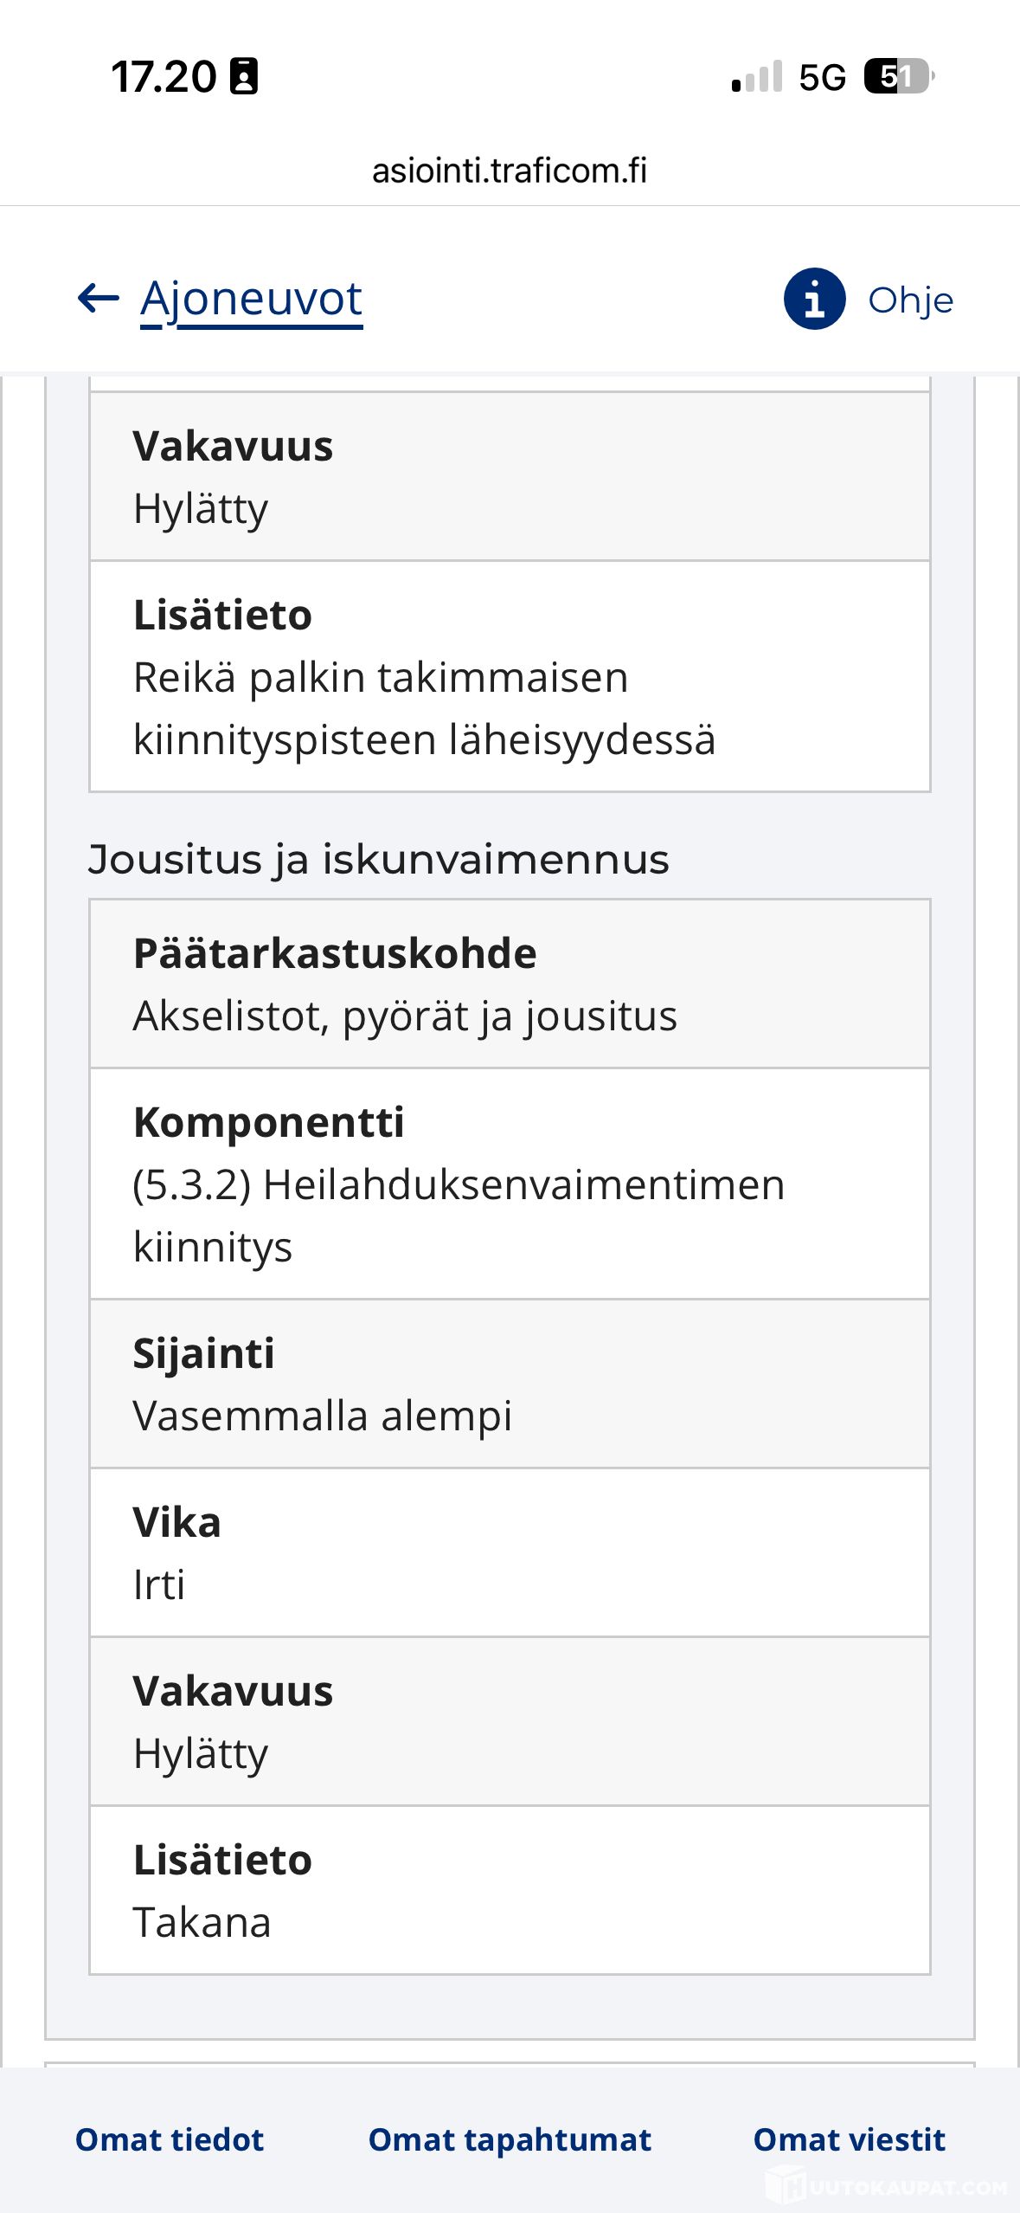
Task: Tap the Vika Irti row
Action: tap(510, 1552)
